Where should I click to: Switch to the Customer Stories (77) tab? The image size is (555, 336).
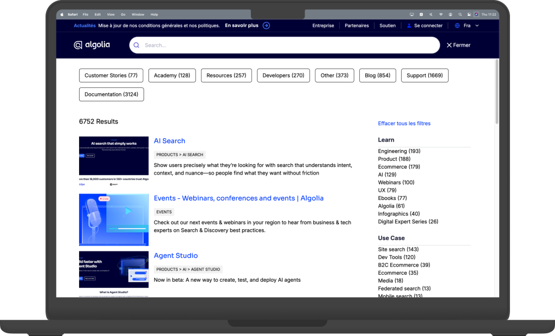[x=111, y=75]
